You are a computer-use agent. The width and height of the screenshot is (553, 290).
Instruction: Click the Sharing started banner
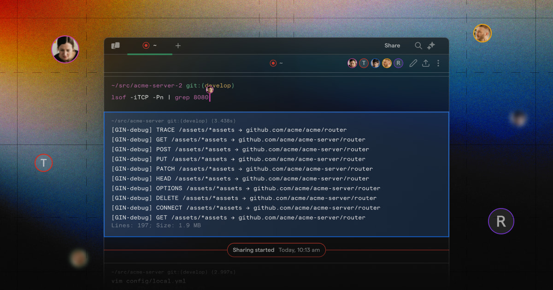(276, 250)
